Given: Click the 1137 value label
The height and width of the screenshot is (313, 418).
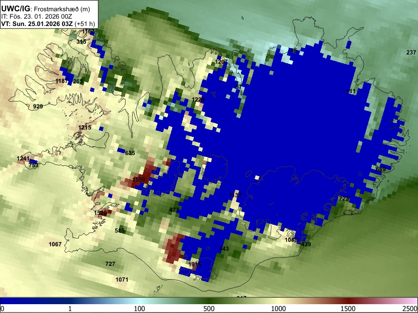Looking at the screenshot, I should pyautogui.click(x=235, y=195).
